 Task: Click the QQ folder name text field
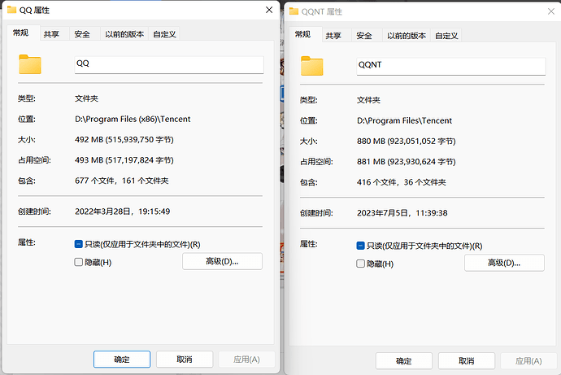coord(167,64)
